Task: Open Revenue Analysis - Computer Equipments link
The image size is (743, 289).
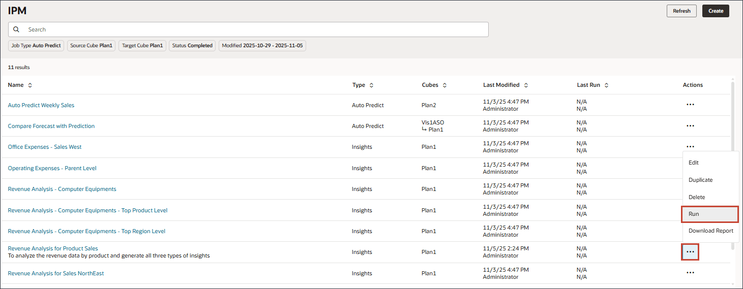Action: (62, 189)
